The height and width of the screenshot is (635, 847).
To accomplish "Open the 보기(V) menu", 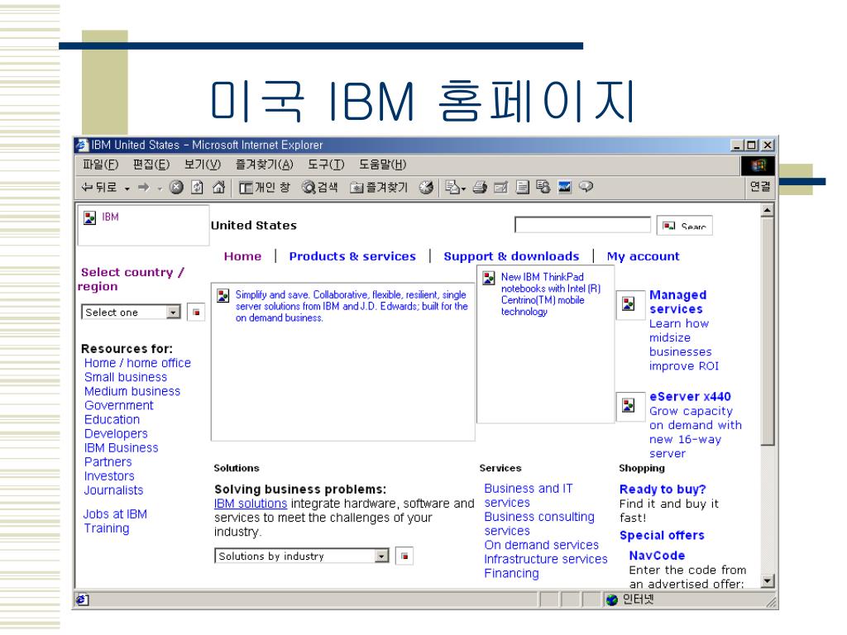I will (202, 165).
